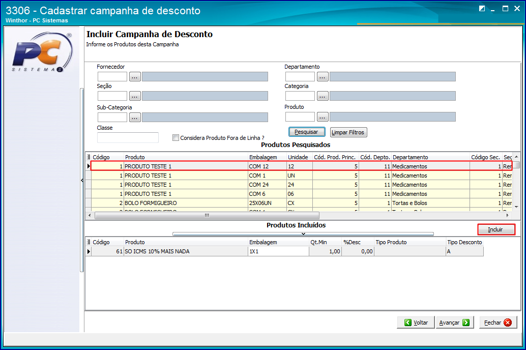The width and height of the screenshot is (526, 350).
Task: Select PRODUTO TESTE 1 row with COM 12
Action: click(301, 166)
